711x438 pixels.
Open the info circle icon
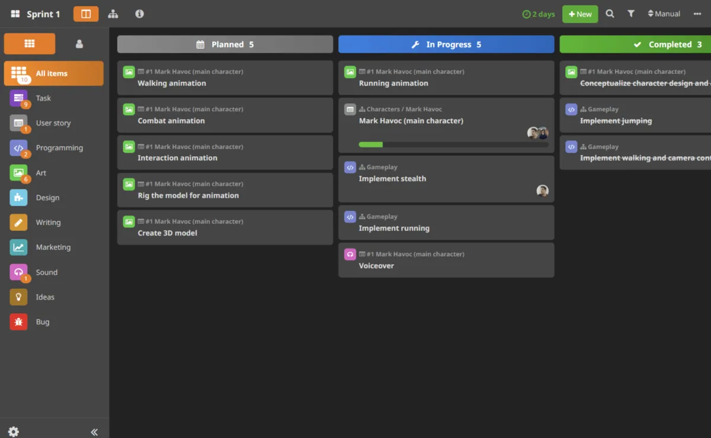point(139,14)
